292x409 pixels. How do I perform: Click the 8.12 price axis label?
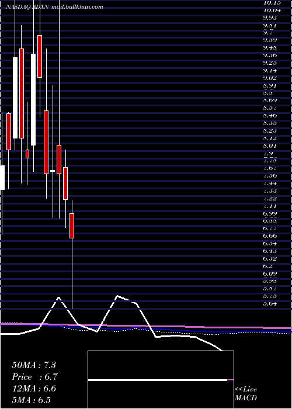point(270,138)
